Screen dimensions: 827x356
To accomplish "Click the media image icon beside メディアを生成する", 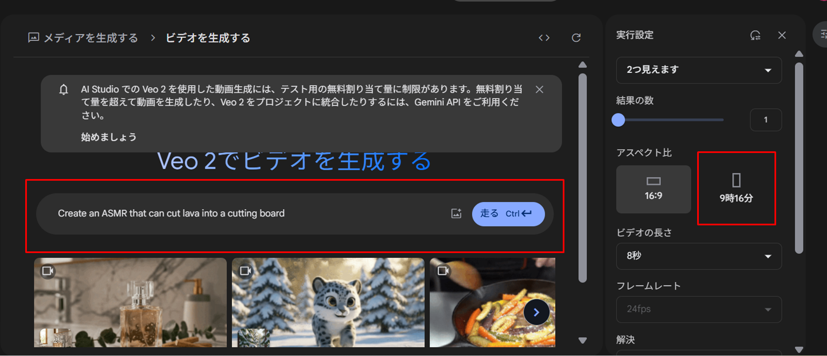I will tap(33, 38).
